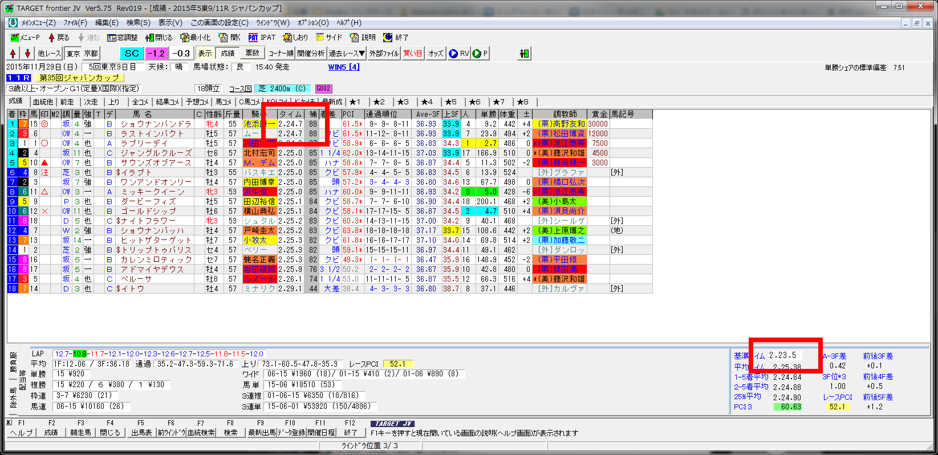
Task: Open the 検索(S) menu
Action: tap(138, 23)
